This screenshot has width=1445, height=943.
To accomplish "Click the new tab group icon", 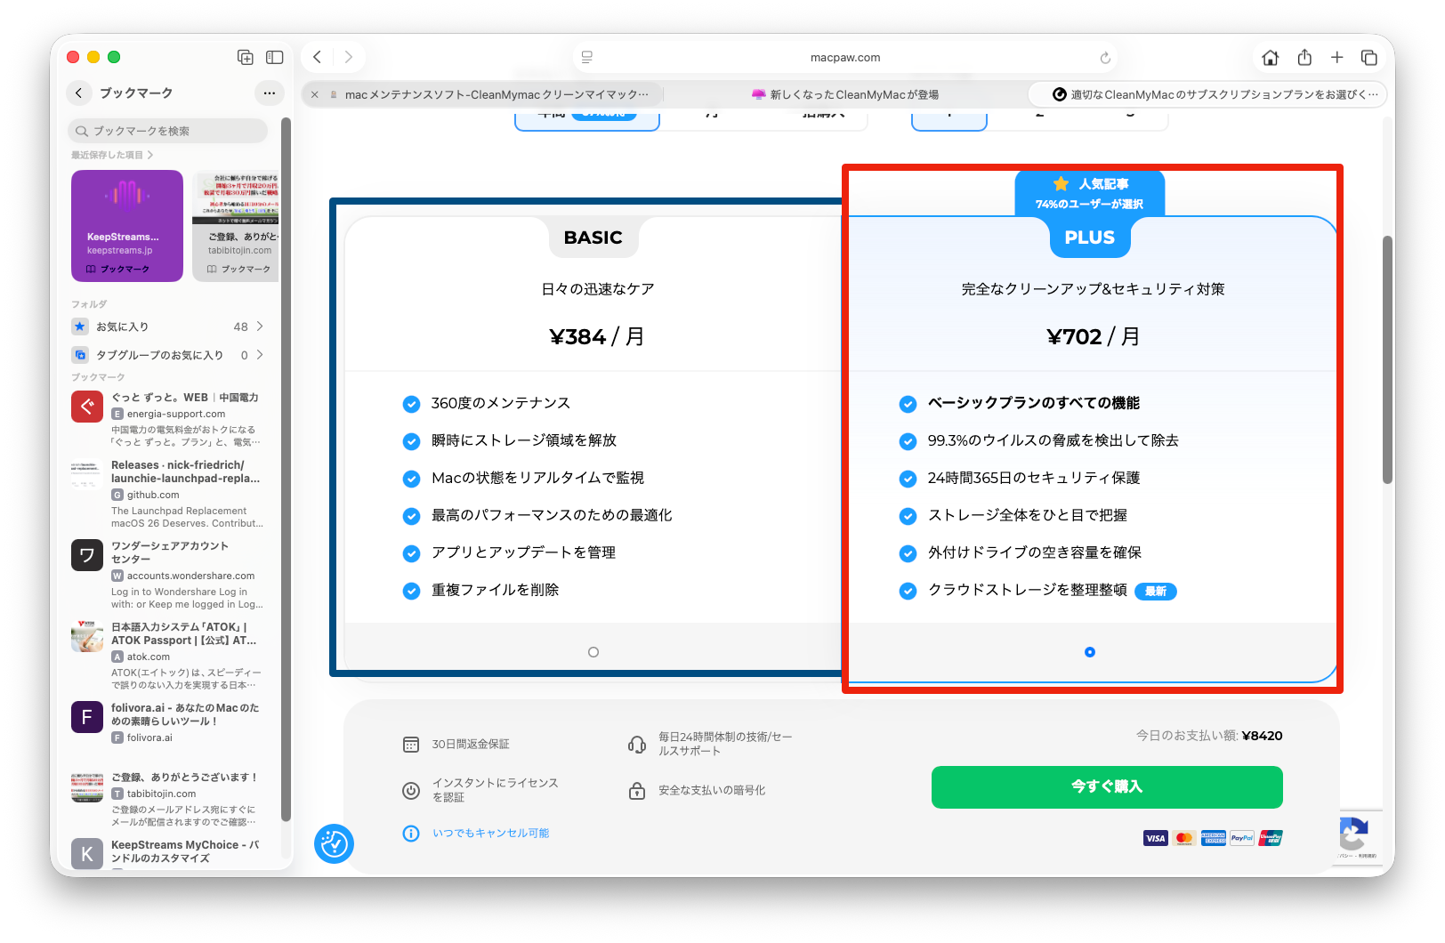I will tap(246, 58).
